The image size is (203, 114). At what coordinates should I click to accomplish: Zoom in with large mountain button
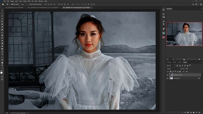pos(200,59)
